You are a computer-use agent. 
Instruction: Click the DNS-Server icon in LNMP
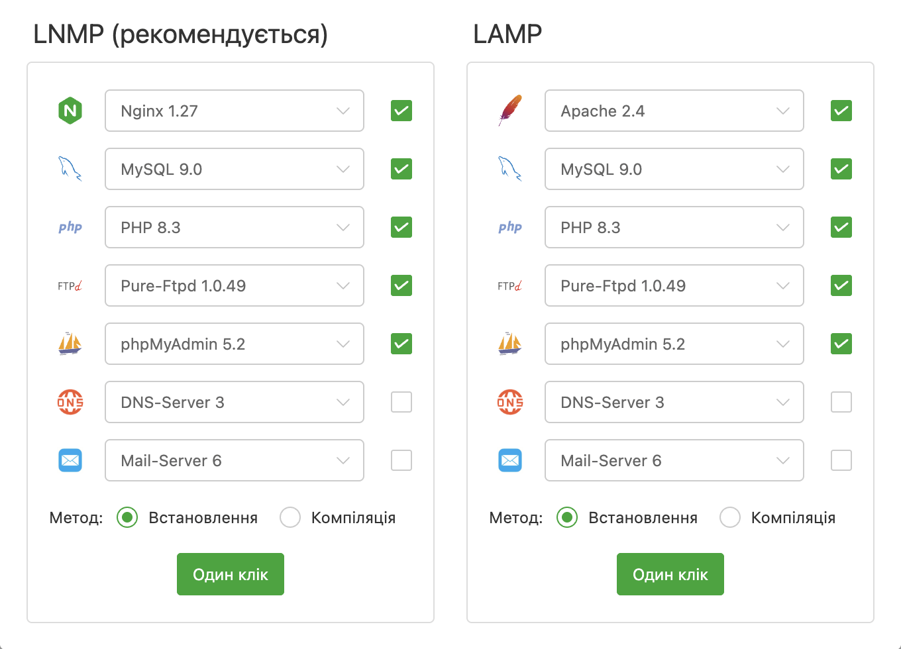[70, 402]
